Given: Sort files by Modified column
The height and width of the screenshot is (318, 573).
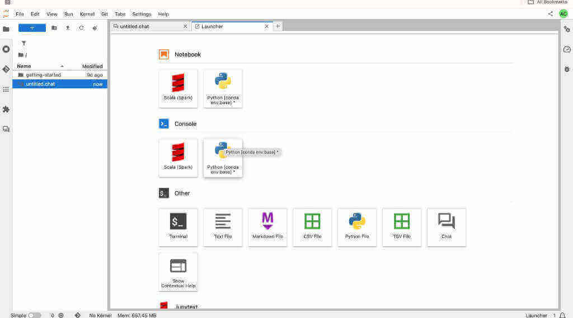Looking at the screenshot, I should coord(92,66).
